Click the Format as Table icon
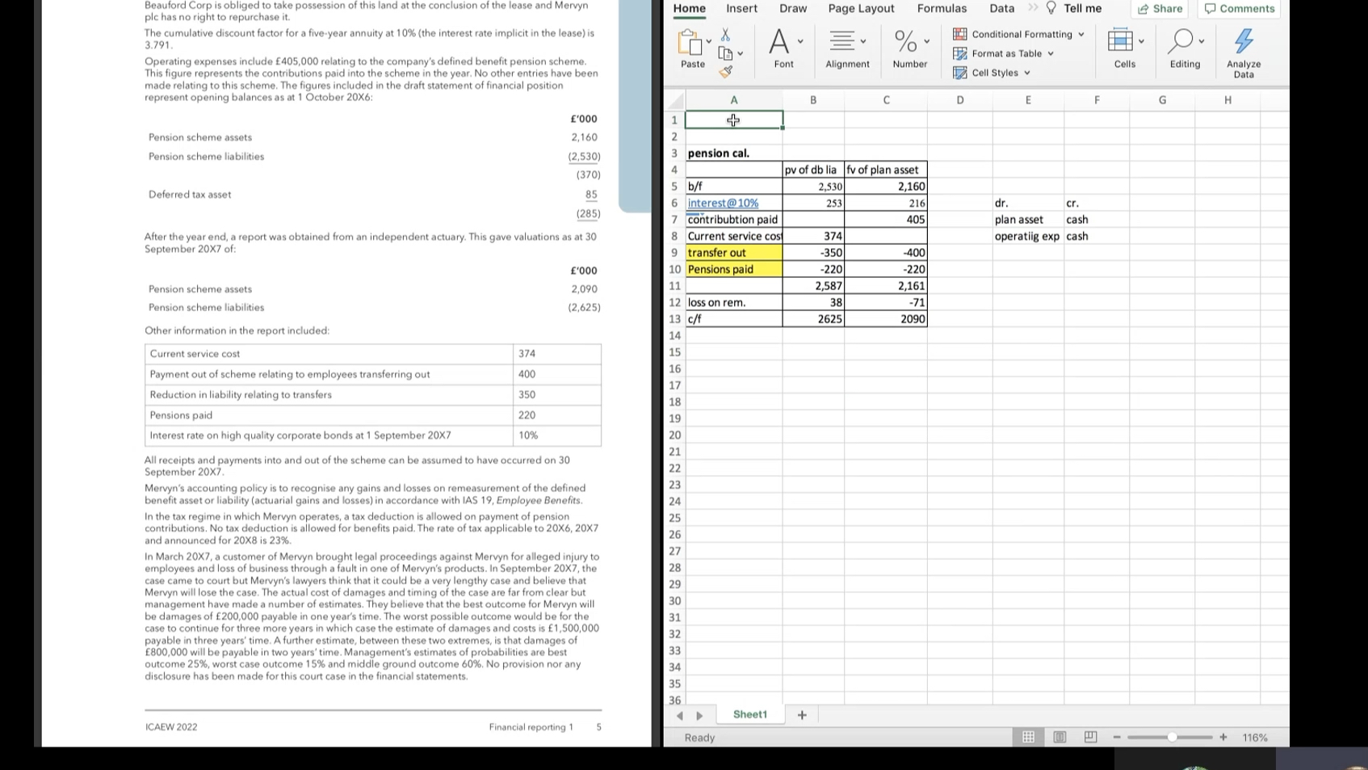 pos(959,53)
